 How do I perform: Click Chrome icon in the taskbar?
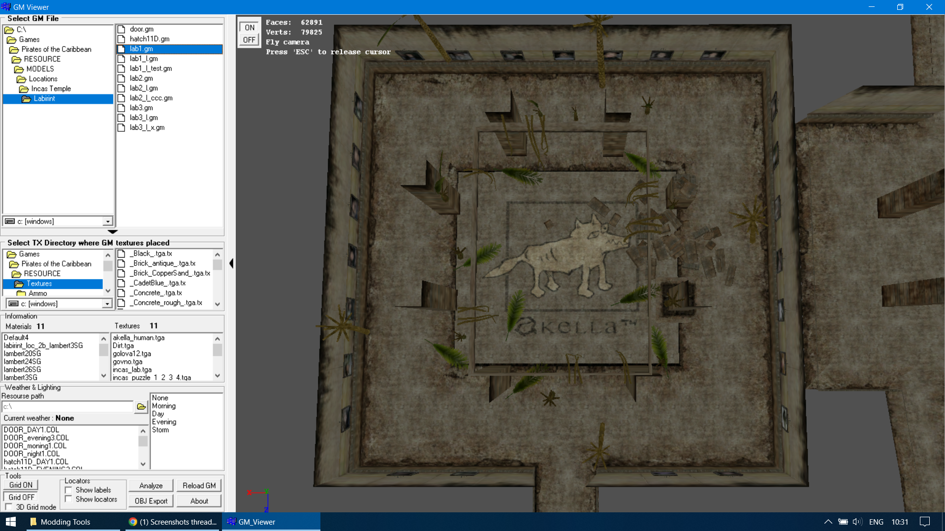pos(132,522)
